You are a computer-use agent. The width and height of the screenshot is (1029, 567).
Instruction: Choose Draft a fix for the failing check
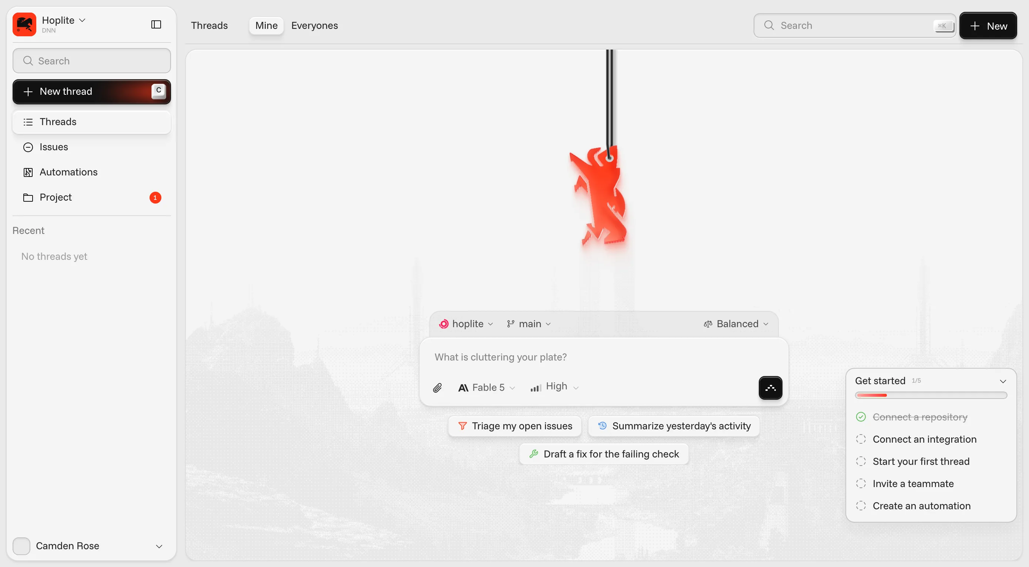604,454
